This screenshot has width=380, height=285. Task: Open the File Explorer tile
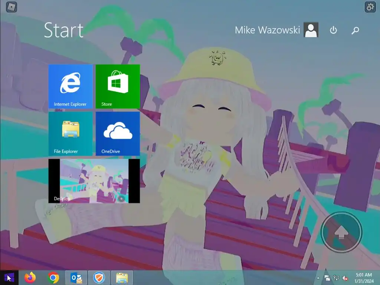click(x=71, y=134)
